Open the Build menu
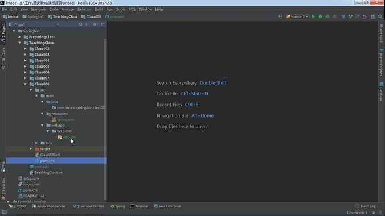Screen dimensions: 385x216 coord(99,9)
